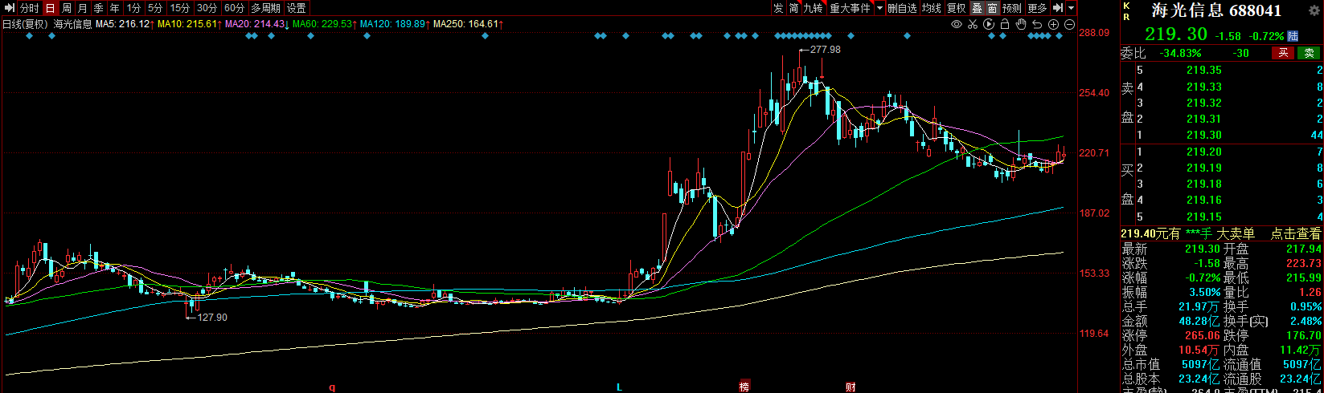
Task: Click the eye icon in chart toolbar
Action: point(956,24)
